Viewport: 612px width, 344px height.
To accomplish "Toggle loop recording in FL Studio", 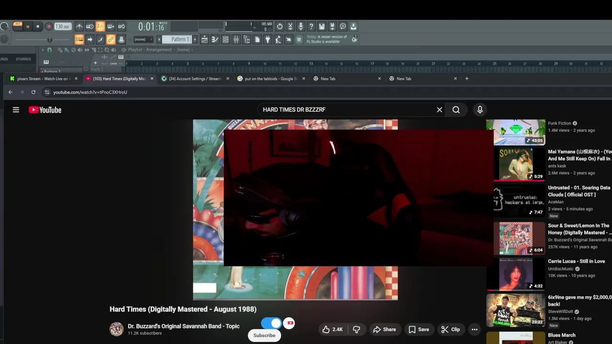I will pyautogui.click(x=121, y=26).
